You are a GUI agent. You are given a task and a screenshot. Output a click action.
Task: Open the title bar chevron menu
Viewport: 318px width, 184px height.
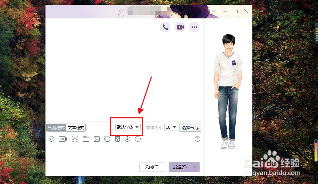coord(214,11)
